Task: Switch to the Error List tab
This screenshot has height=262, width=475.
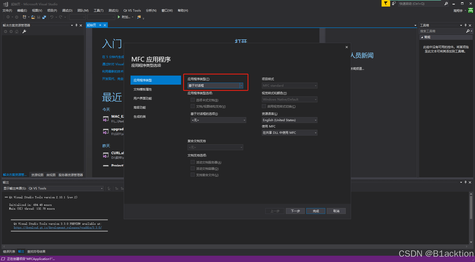Action: point(9,252)
